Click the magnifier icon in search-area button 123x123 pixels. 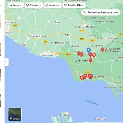[x=85, y=12]
